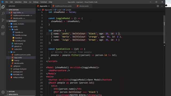This screenshot has height=96, width=171.
Task: Collapse the Open Editors section
Action: click(x=21, y=10)
